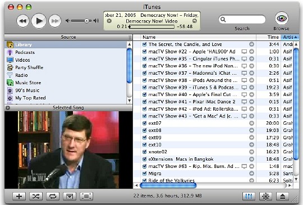Select the 90's Music smart playlist

pos(66,90)
